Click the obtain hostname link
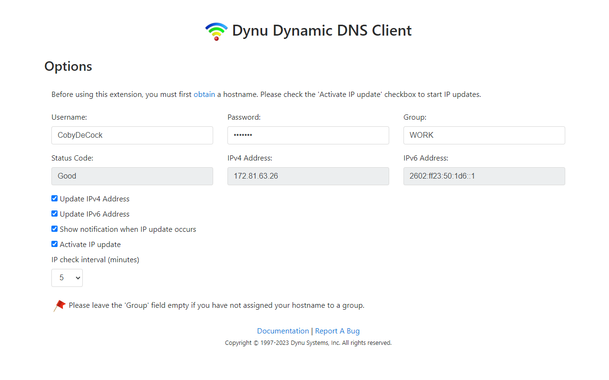Viewport: 609px width, 380px height. click(x=204, y=94)
